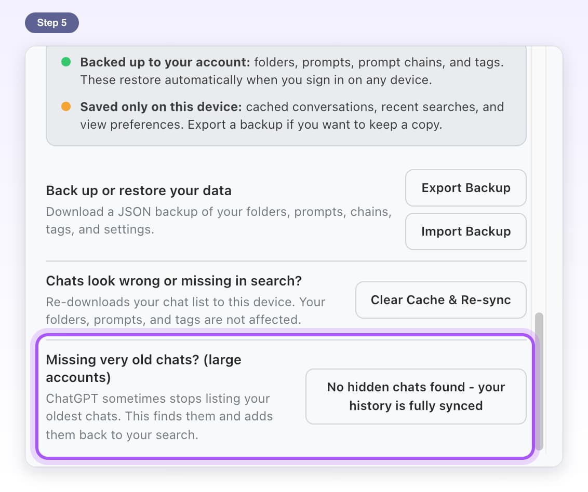Select 'Chats look wrong or missing in search?' heading

click(173, 281)
